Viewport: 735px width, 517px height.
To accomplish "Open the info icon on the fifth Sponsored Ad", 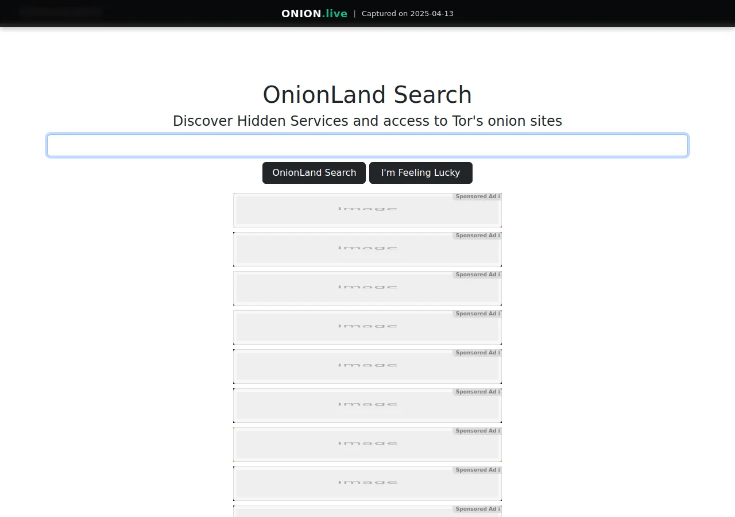I will point(498,352).
